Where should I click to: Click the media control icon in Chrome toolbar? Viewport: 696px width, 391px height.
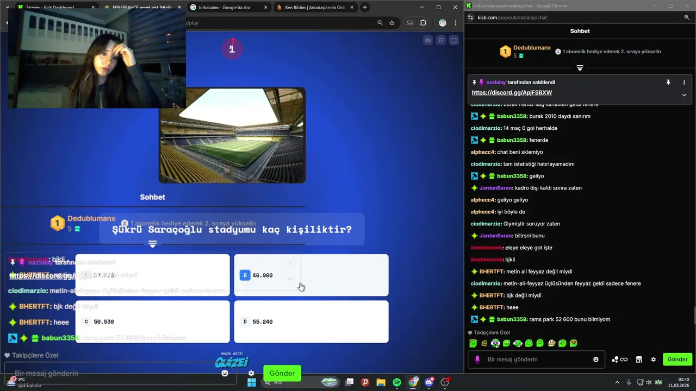(x=410, y=23)
